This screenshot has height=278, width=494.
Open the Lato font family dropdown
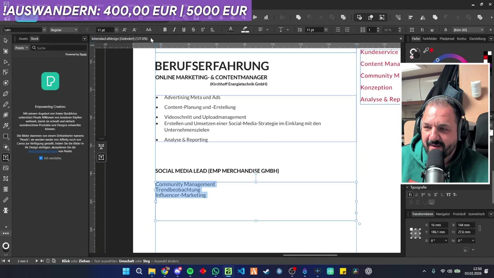click(44, 30)
